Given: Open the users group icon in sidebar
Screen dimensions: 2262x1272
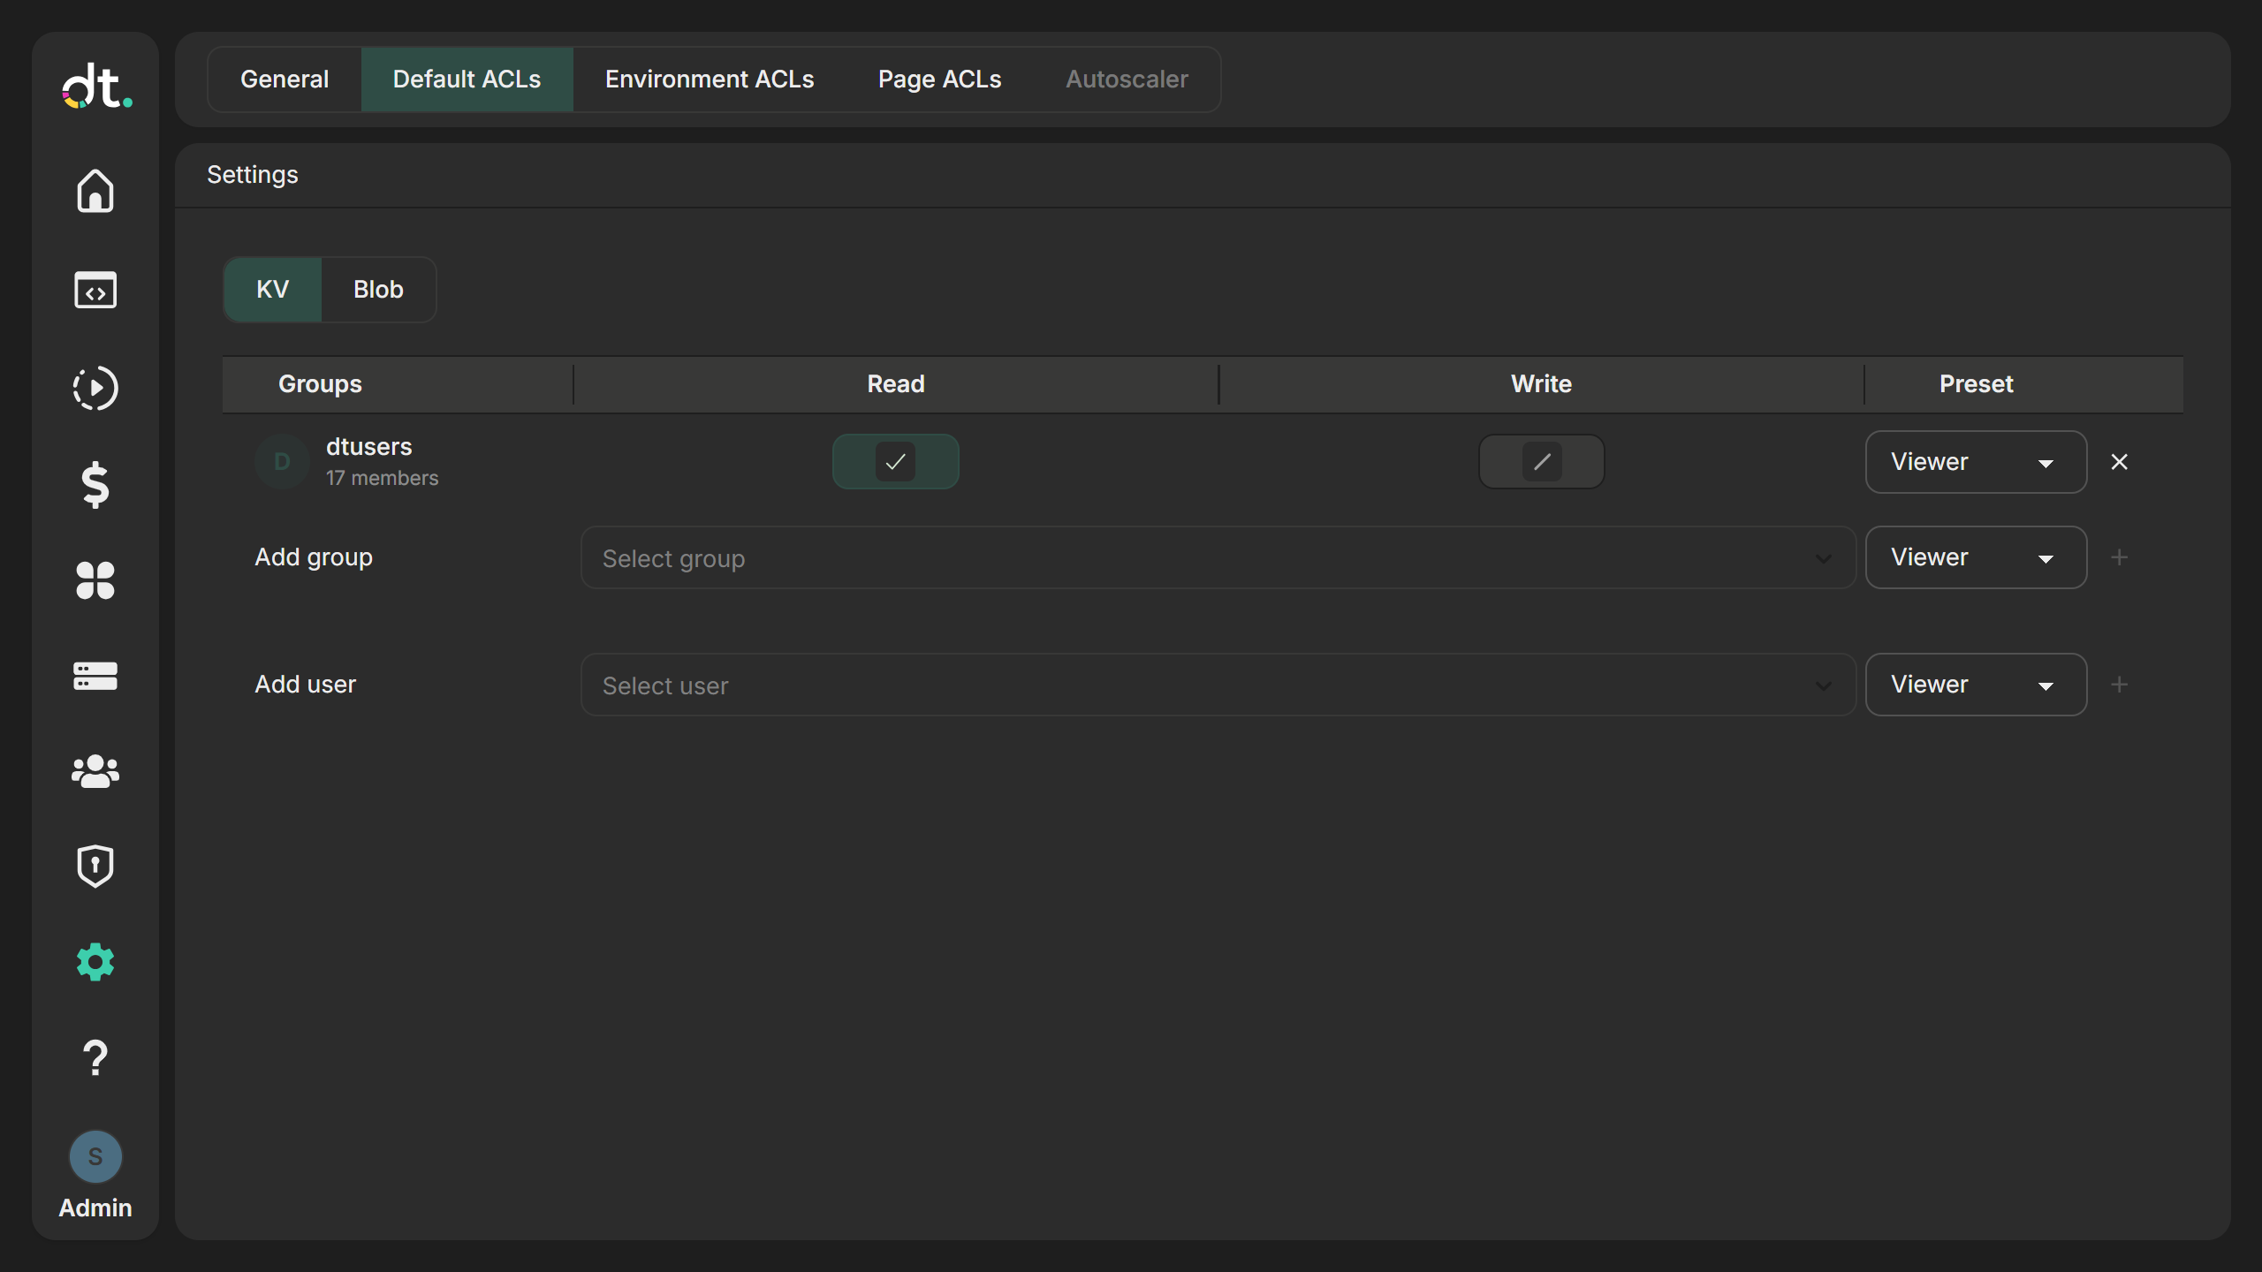Looking at the screenshot, I should pos(95,771).
